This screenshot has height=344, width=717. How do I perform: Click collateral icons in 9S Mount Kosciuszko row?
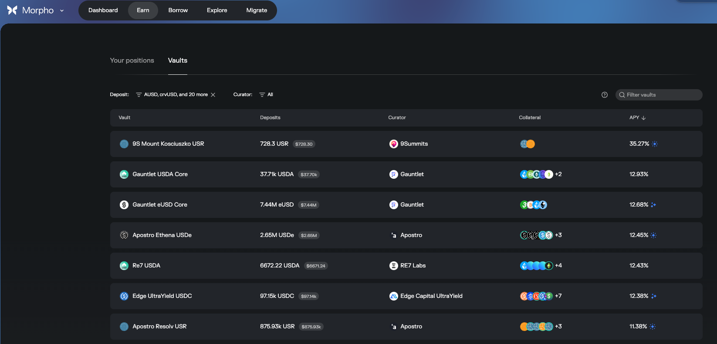click(528, 144)
